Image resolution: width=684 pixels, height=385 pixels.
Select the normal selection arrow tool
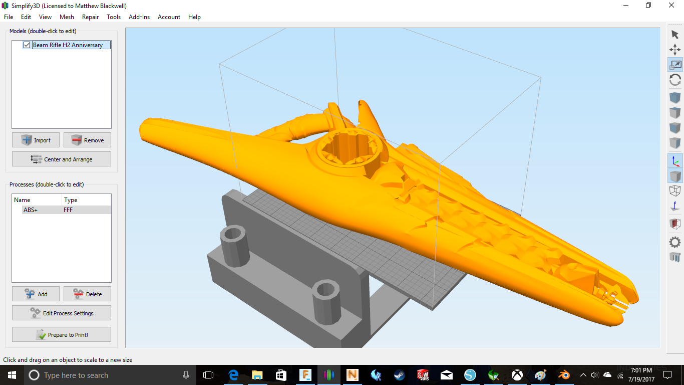(675, 35)
